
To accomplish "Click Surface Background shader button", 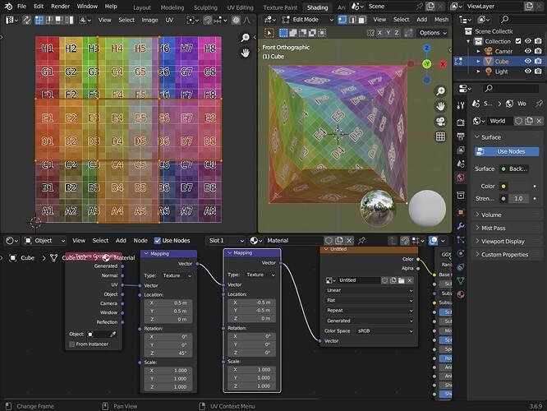I will [514, 169].
